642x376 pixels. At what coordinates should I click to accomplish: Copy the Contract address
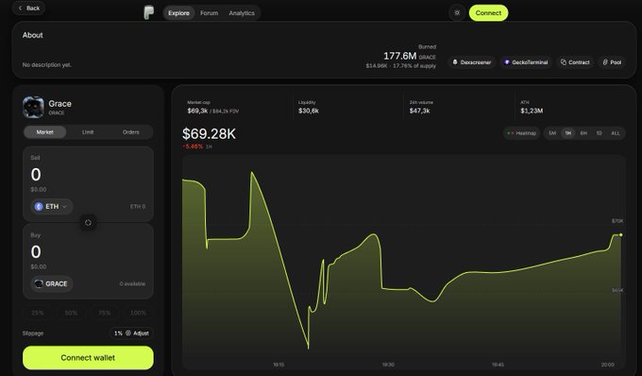point(575,62)
